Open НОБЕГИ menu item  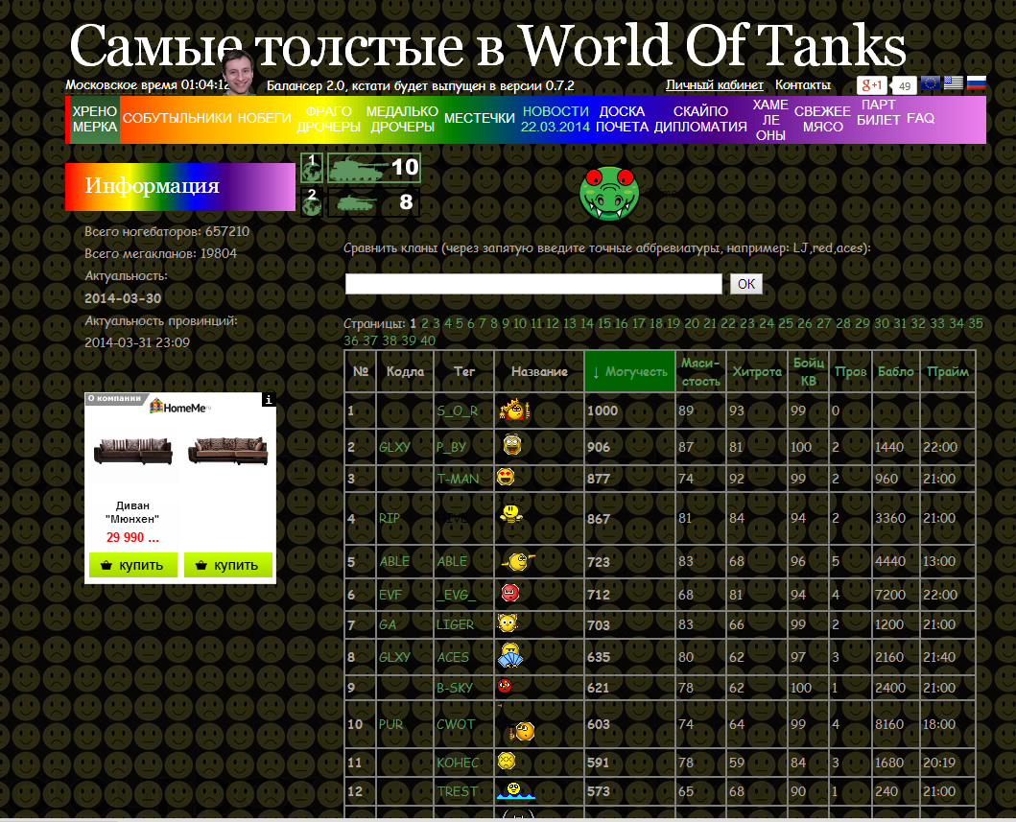click(265, 119)
